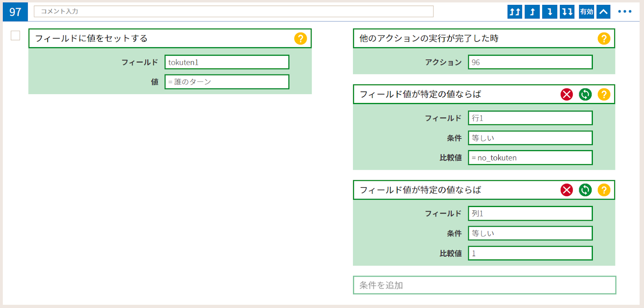The height and width of the screenshot is (308, 644).
Task: Check the checkbox beside action 97
Action: (x=15, y=36)
